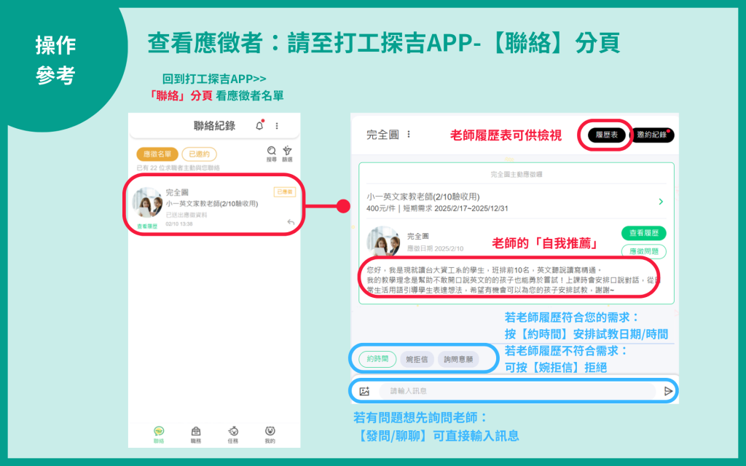Click the black 履歷表 button
Screen dimensions: 746x466
(x=607, y=135)
